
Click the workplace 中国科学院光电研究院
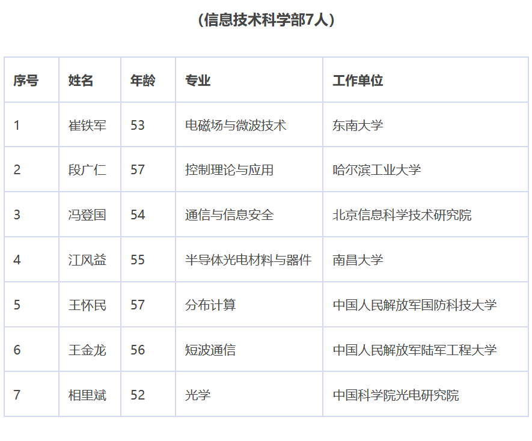tap(396, 395)
